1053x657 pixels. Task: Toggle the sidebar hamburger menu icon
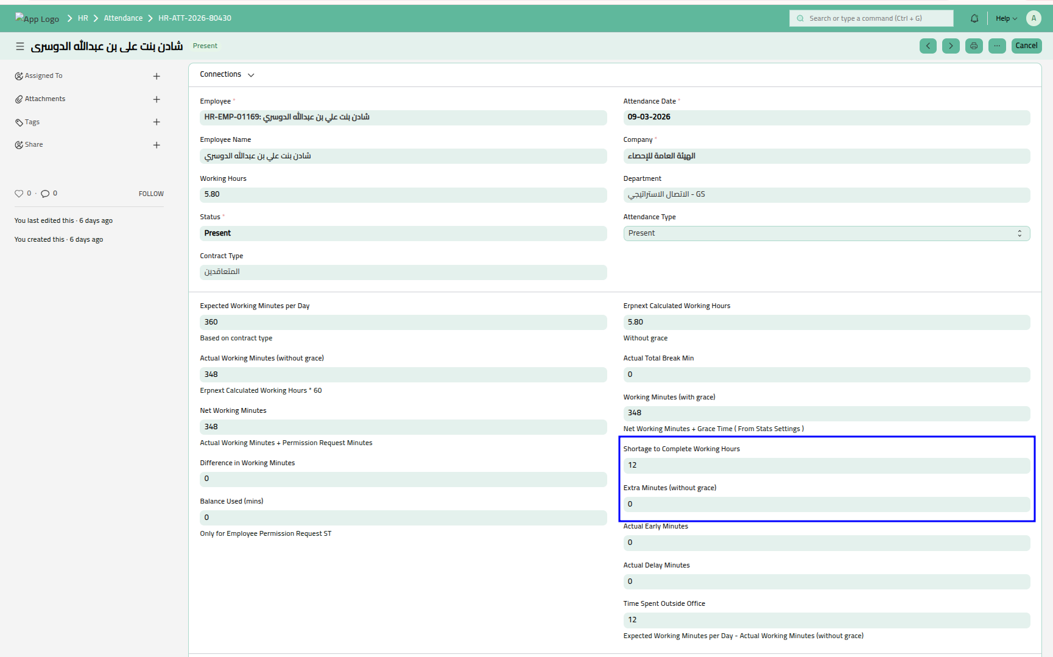(x=20, y=46)
